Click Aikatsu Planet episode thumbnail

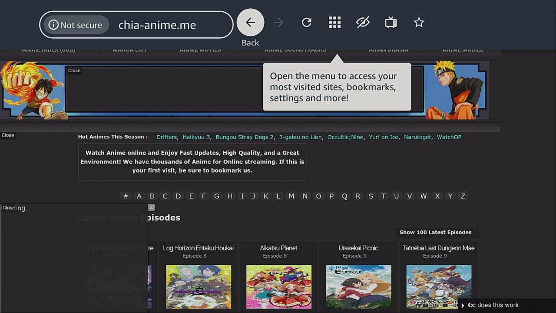click(279, 287)
